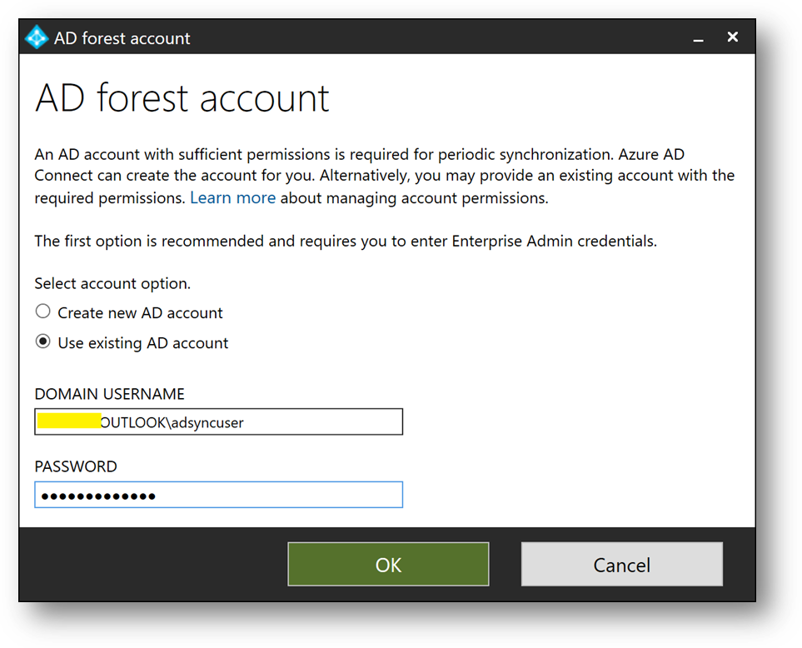Image resolution: width=802 pixels, height=648 pixels.
Task: Click the Enterprise Admin credentials recommendation sentence
Action: point(346,241)
